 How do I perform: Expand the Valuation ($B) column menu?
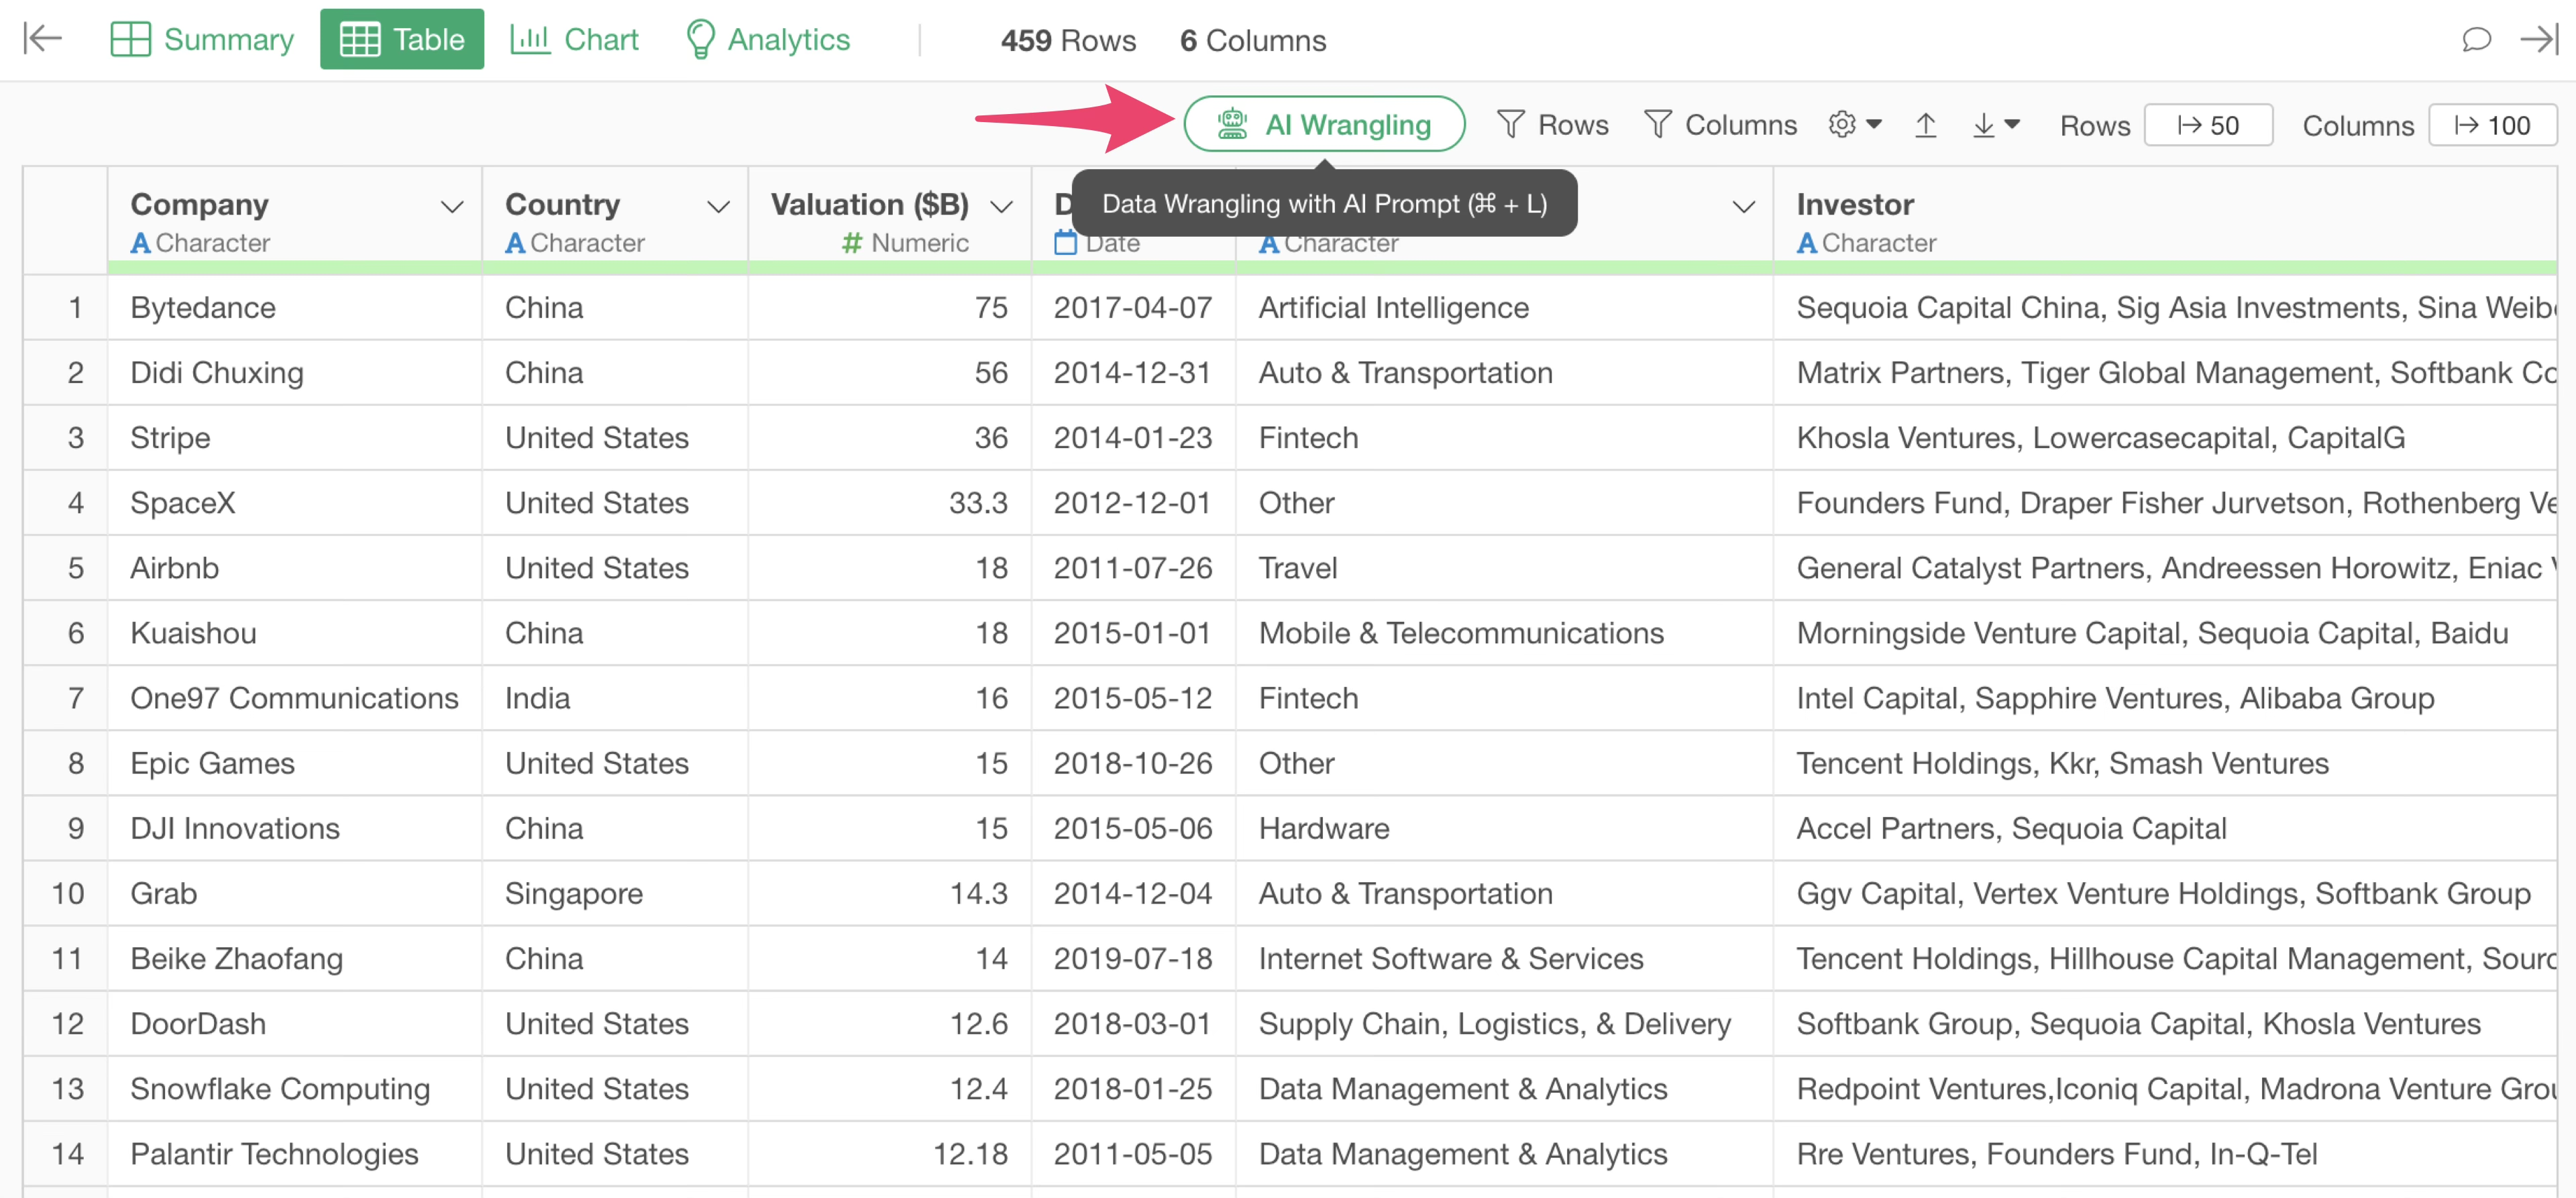point(1001,207)
